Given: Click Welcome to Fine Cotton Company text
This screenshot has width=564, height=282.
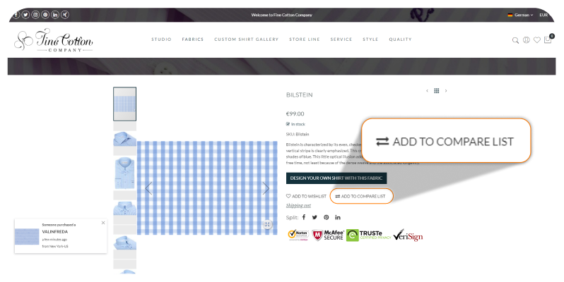Looking at the screenshot, I should [281, 15].
